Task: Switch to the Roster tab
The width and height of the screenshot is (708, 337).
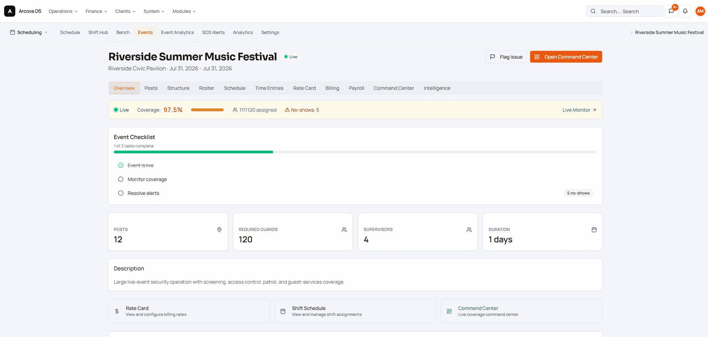Action: point(206,88)
